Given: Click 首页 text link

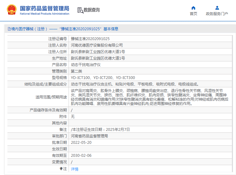Looking at the screenshot, I should coord(193,14).
